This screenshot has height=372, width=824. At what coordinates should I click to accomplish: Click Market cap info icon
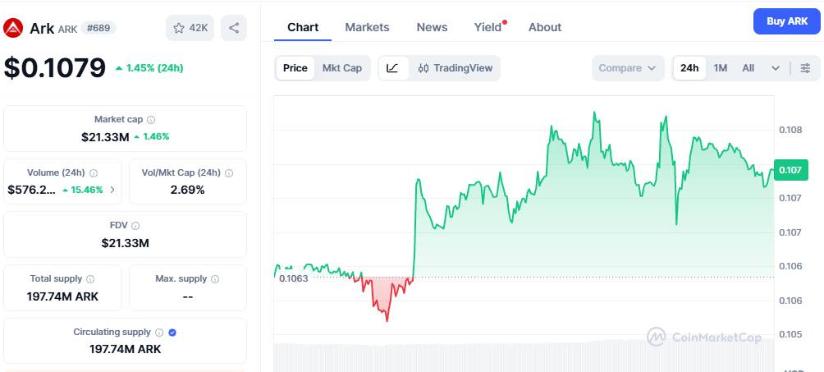tap(151, 120)
